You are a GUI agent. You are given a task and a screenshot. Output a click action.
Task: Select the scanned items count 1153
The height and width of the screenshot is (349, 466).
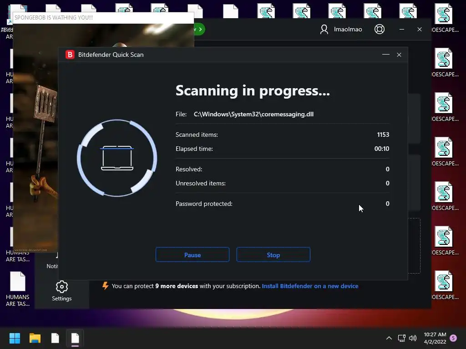click(x=383, y=135)
